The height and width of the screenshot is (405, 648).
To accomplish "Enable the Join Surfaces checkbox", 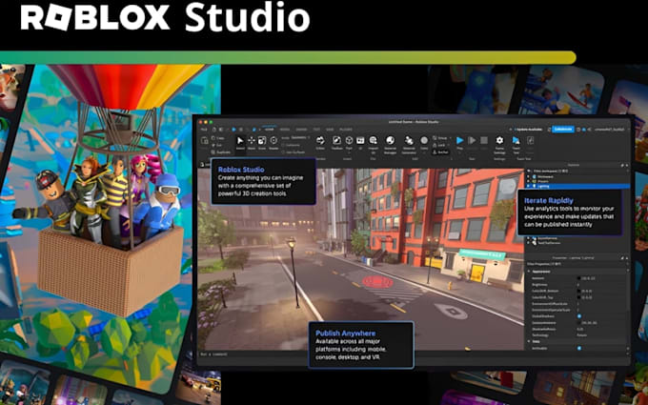I will (285, 152).
